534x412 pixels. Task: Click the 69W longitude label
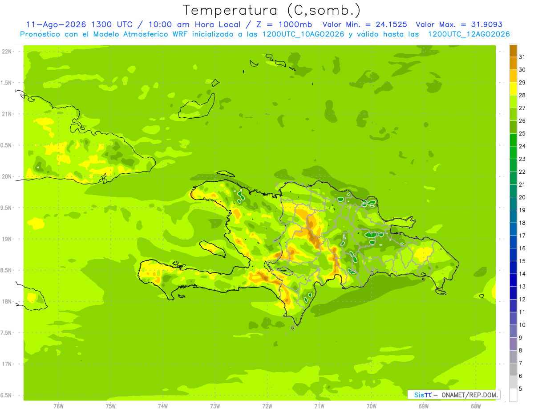[424, 406]
